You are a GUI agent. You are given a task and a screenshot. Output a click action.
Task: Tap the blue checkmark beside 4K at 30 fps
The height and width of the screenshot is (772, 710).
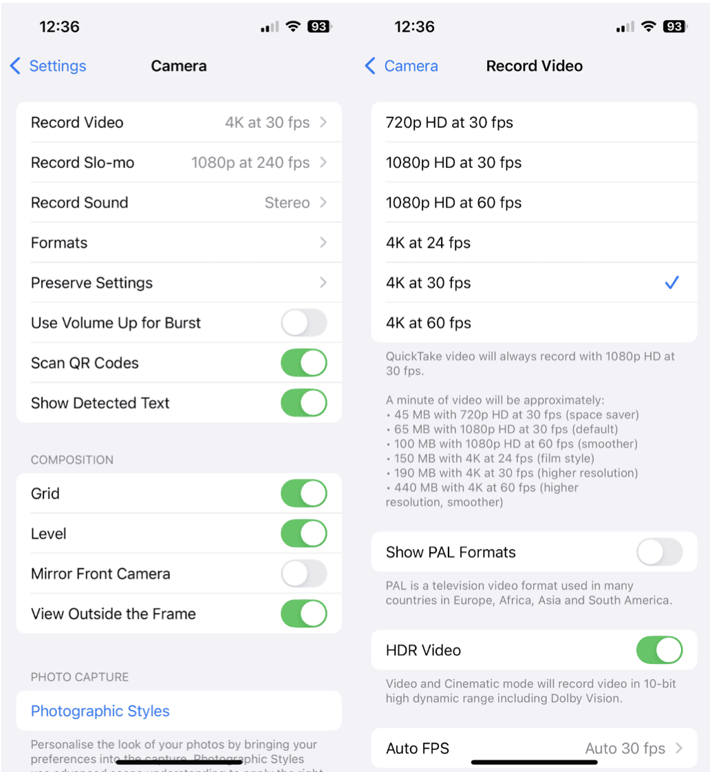(x=671, y=283)
